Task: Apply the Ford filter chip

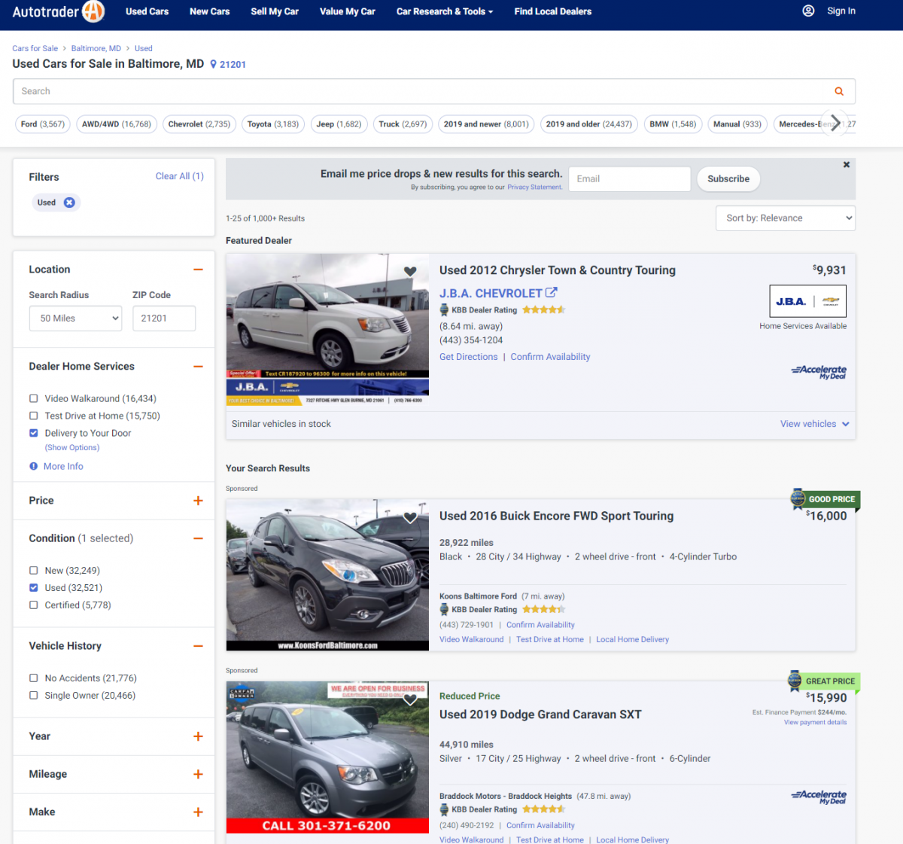Action: pyautogui.click(x=43, y=124)
